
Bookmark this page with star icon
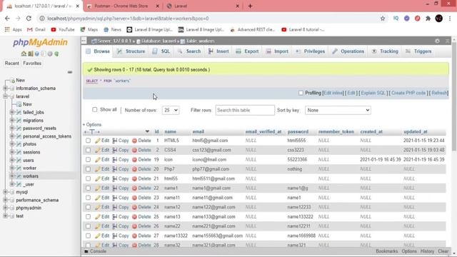(383, 19)
